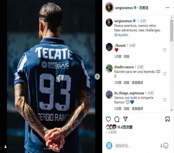
Task: Show tagged people on the photo
Action: pyautogui.click(x=6, y=147)
